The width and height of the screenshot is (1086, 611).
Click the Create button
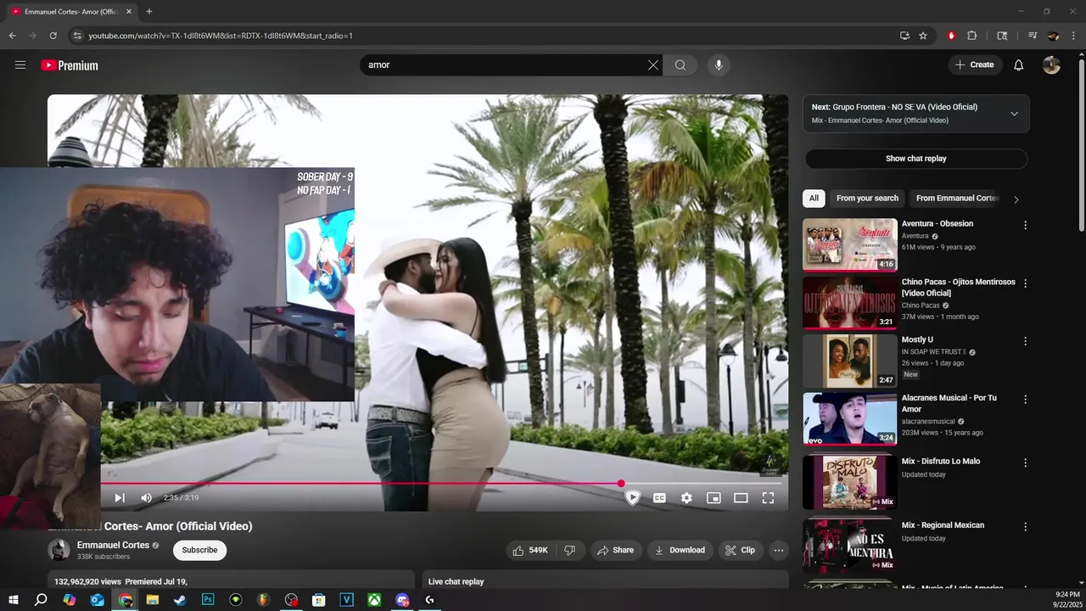pyautogui.click(x=975, y=64)
